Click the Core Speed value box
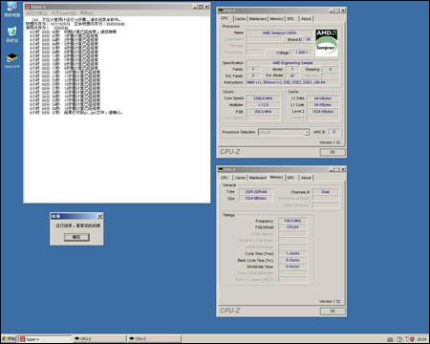This screenshot has height=344, width=430. click(x=263, y=98)
